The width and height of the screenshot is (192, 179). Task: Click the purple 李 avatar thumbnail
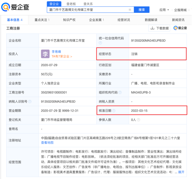(x=45, y=54)
